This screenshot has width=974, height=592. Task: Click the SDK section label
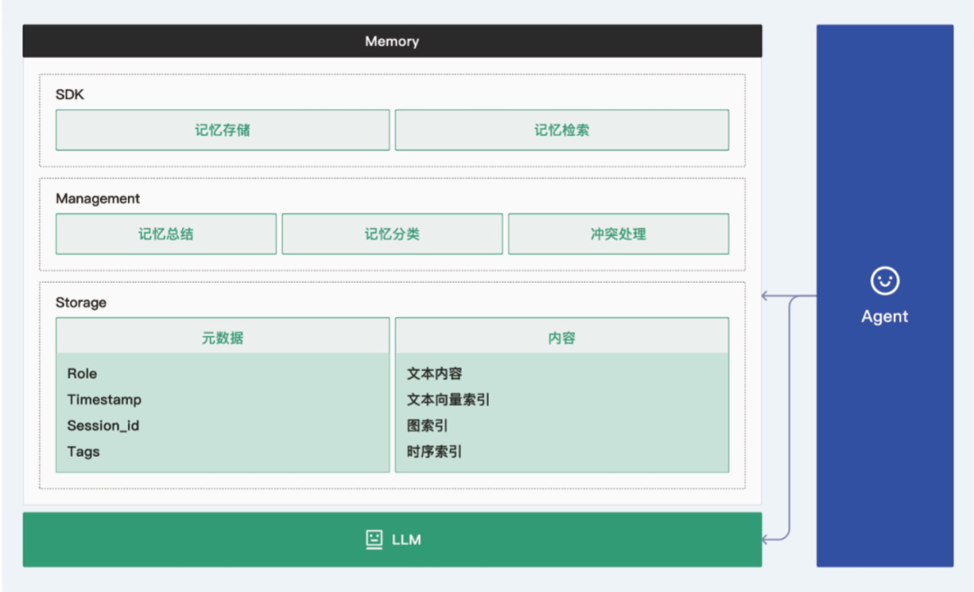69,95
